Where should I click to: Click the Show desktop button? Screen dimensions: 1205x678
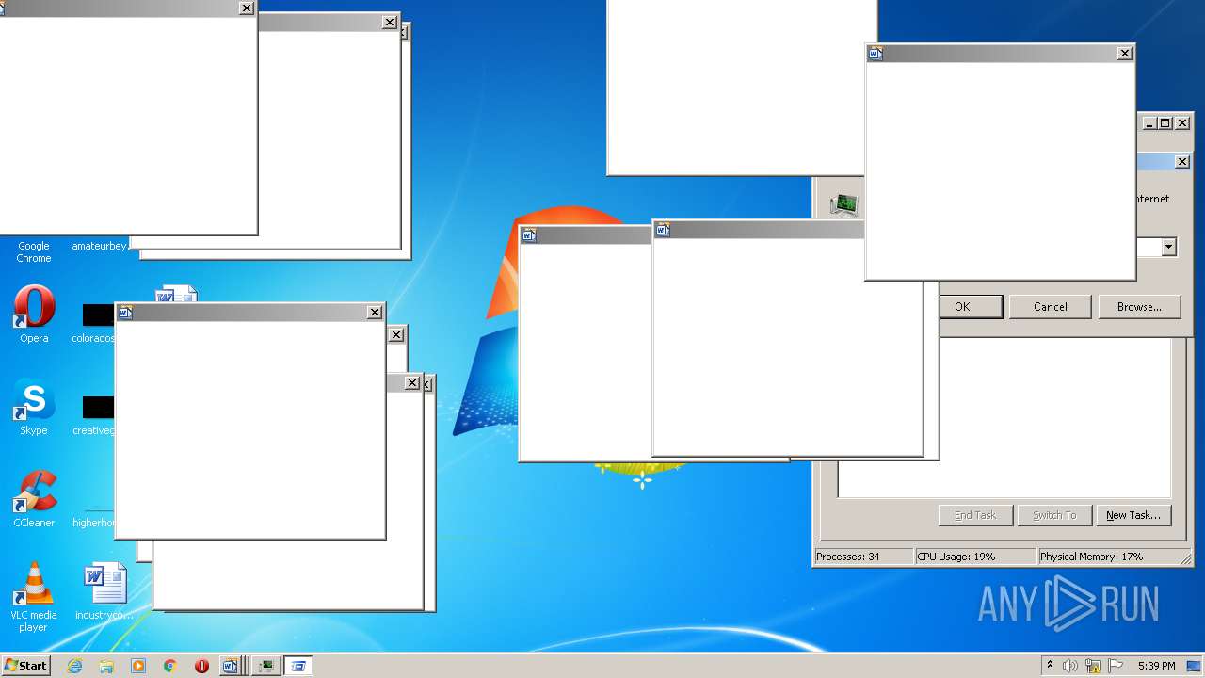pyautogui.click(x=1196, y=666)
